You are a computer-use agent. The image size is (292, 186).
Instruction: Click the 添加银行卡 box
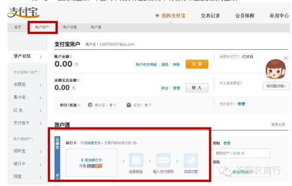(91, 163)
